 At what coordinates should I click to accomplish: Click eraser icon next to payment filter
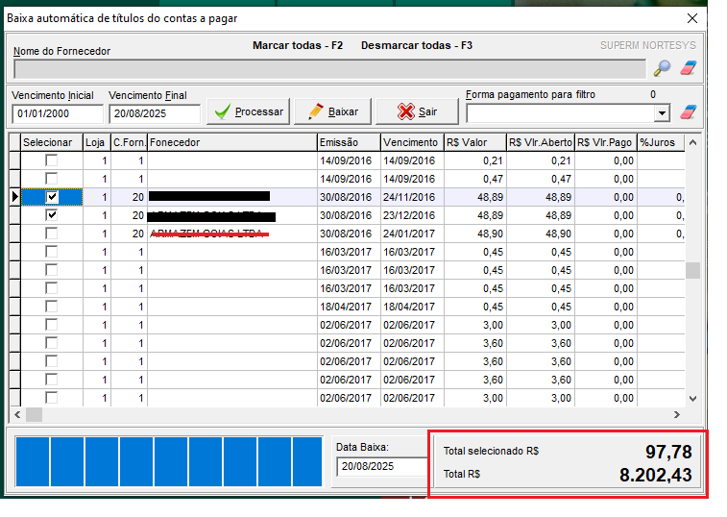pyautogui.click(x=688, y=112)
